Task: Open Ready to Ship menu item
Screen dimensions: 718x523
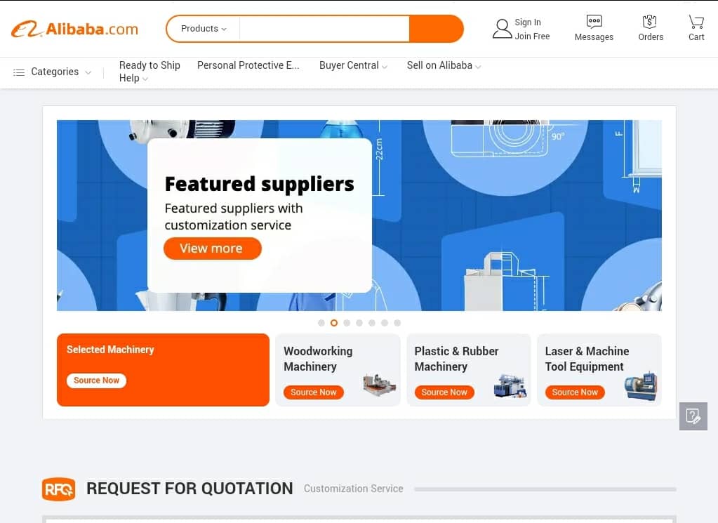Action: pos(149,65)
